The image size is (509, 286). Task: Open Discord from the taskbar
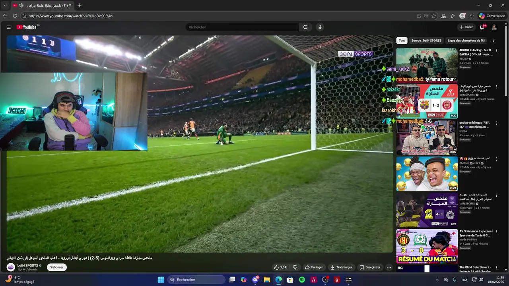[255, 280]
